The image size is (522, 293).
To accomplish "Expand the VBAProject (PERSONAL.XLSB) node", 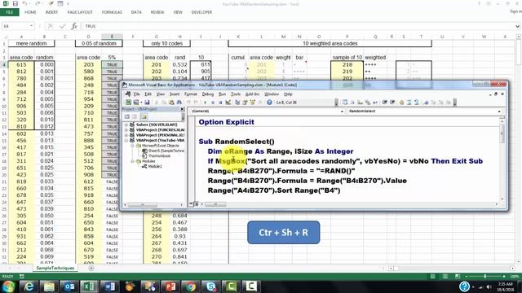I will [126, 135].
